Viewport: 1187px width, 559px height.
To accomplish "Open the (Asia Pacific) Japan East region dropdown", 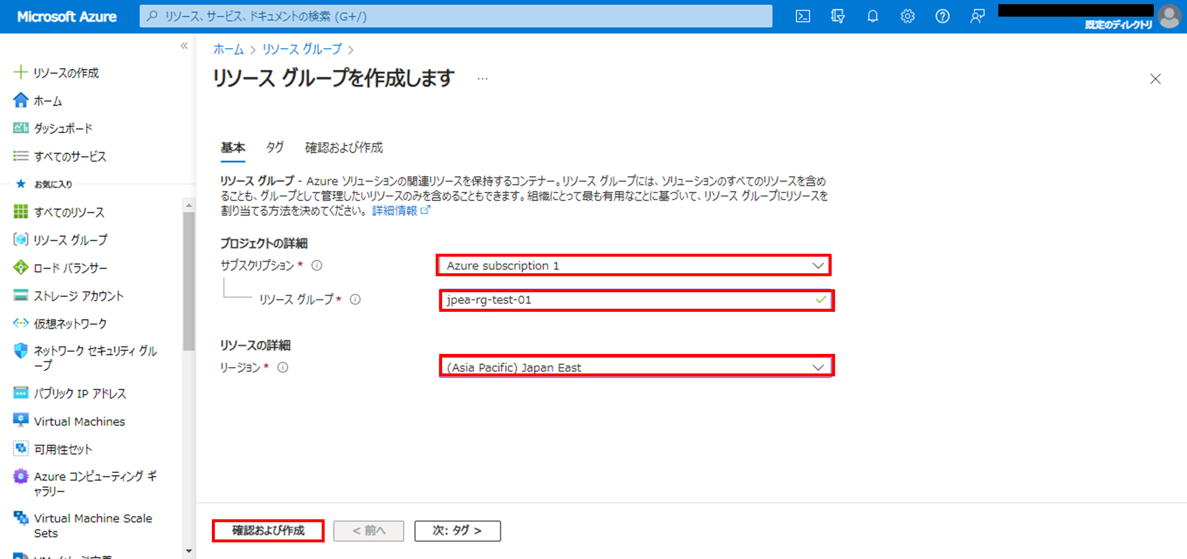I will (637, 367).
